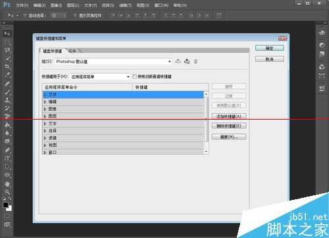
Task: Toggle the 显示变换控件 checkbox
Action: [75, 15]
